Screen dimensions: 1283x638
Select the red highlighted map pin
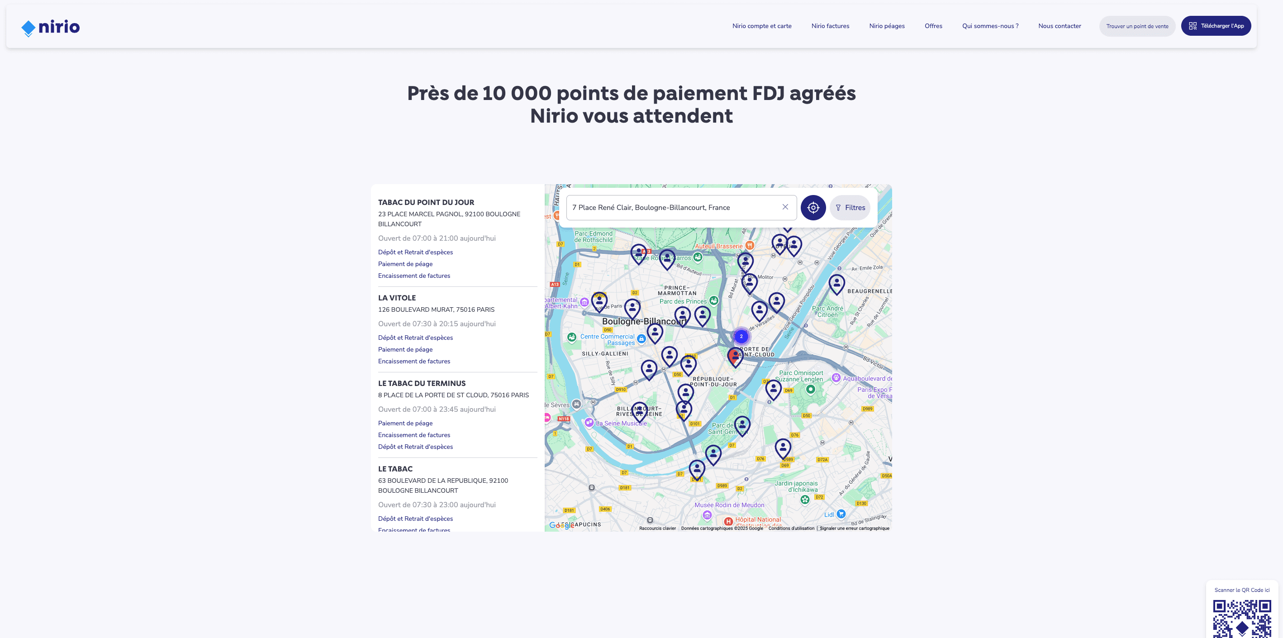click(735, 357)
